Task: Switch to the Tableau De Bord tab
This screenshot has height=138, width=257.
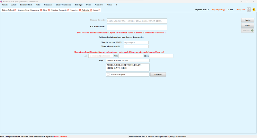Action: pyautogui.click(x=7, y=10)
